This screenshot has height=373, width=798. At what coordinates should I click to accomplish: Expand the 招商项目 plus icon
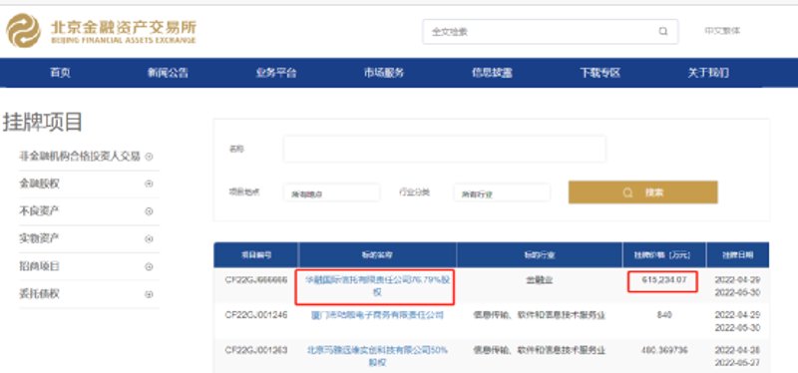pos(149,266)
